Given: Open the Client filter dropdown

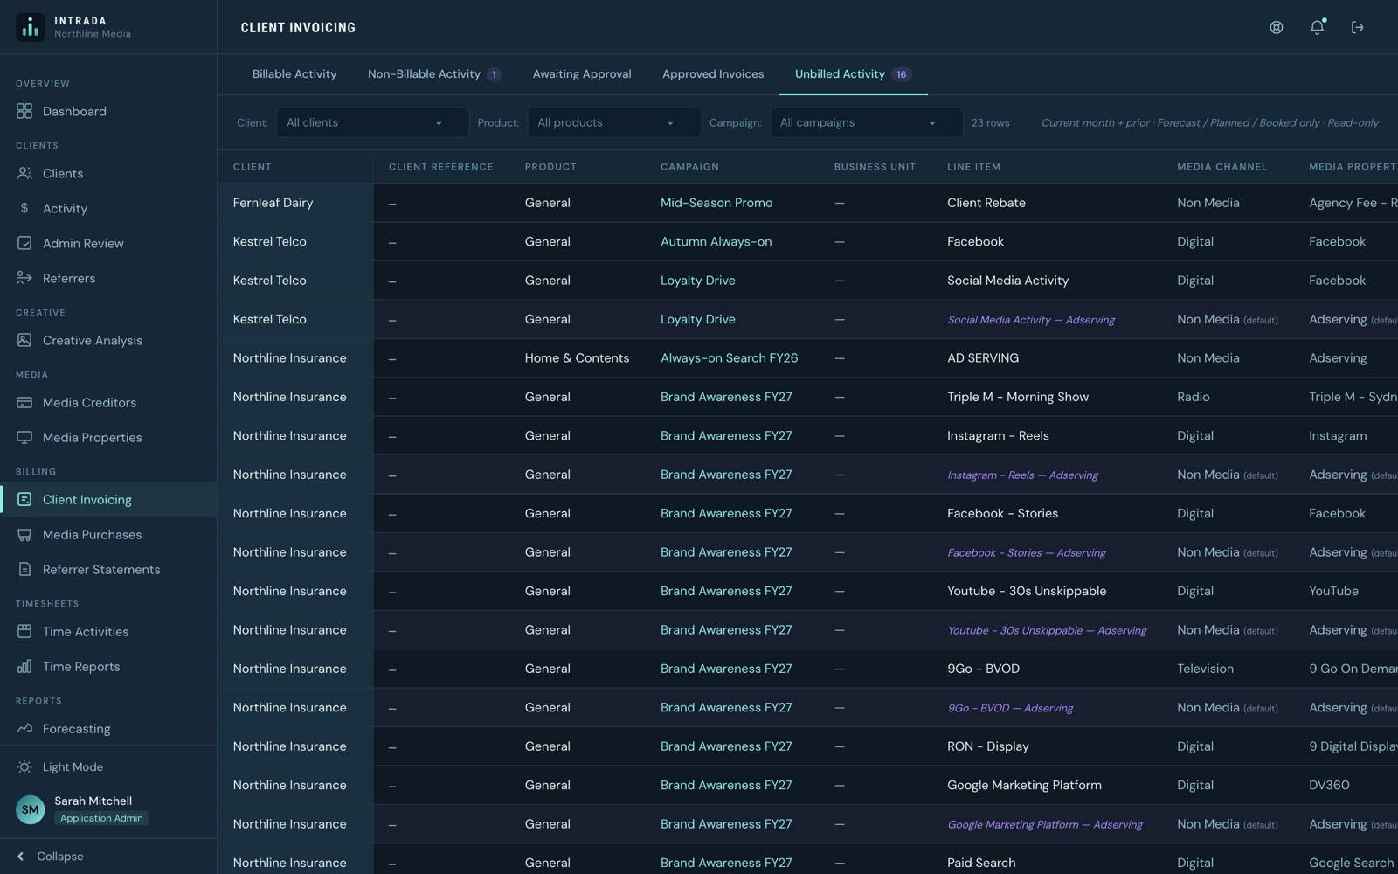Looking at the screenshot, I should [372, 122].
